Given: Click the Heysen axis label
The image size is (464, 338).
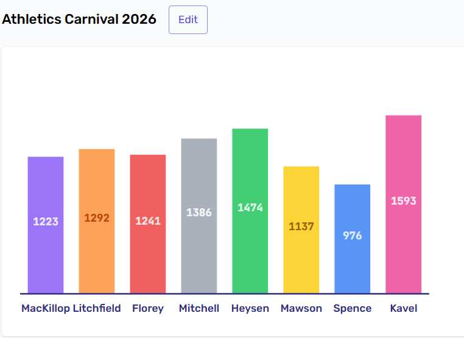Looking at the screenshot, I should [250, 308].
